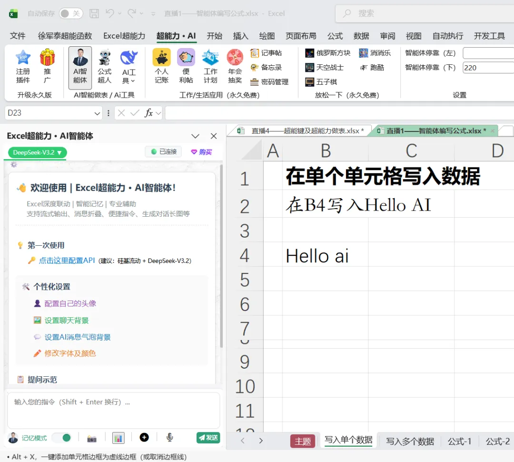Image resolution: width=514 pixels, height=462 pixels.
Task: Click the 设置AI消息气泡背景 link
Action: pos(78,337)
